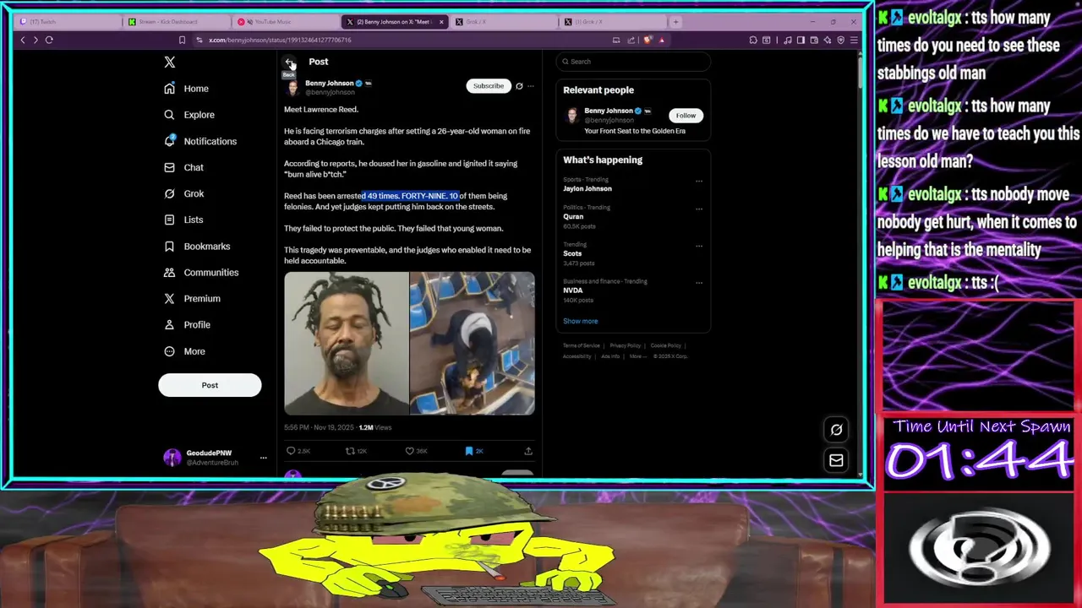Click the Brave Rewards triangle icon
The width and height of the screenshot is (1082, 608).
point(662,40)
